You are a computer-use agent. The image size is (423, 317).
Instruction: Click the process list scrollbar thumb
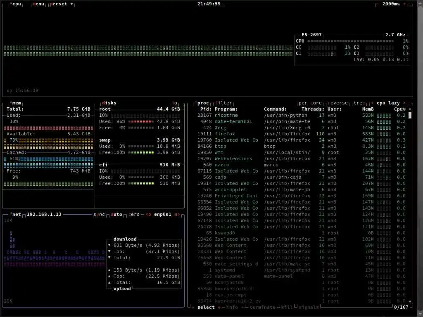point(410,116)
